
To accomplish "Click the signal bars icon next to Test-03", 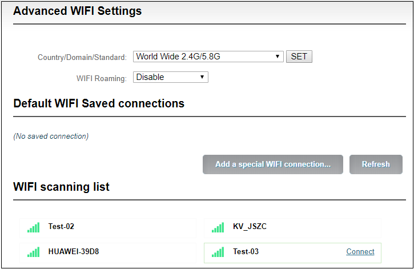I will 218,252.
